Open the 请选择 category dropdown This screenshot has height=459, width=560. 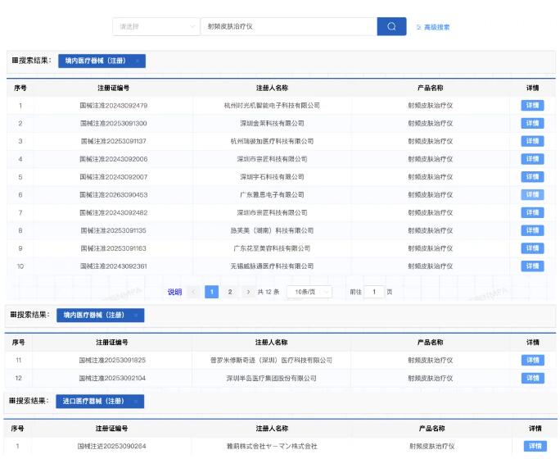(x=156, y=26)
